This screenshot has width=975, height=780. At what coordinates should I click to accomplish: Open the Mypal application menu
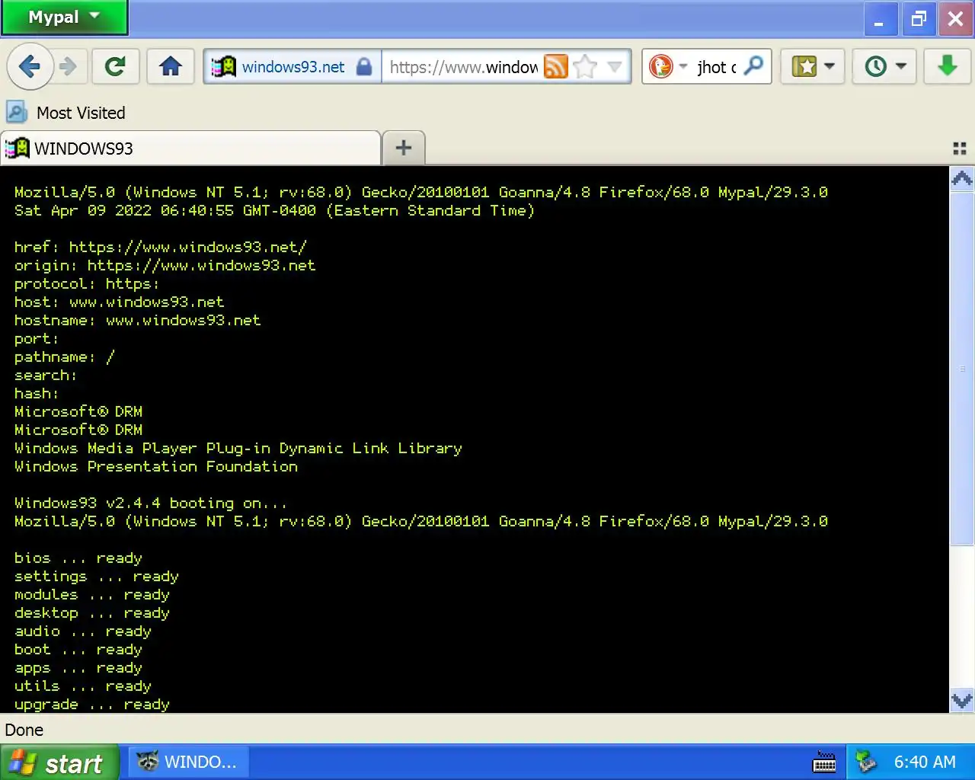tap(64, 18)
